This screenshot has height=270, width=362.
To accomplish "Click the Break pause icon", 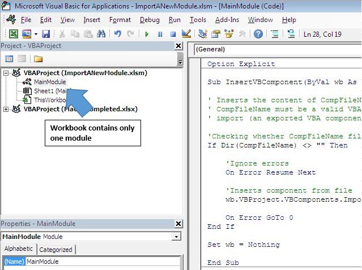I will click(x=160, y=34).
